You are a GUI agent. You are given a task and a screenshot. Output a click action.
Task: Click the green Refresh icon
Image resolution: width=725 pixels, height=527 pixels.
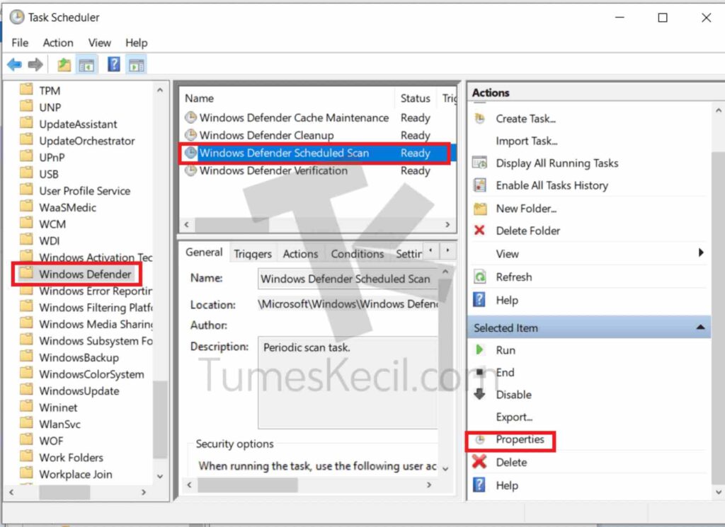(x=480, y=277)
